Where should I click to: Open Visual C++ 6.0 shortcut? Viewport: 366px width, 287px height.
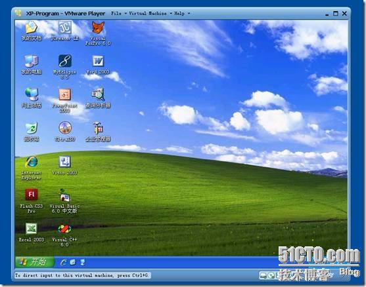(64, 235)
